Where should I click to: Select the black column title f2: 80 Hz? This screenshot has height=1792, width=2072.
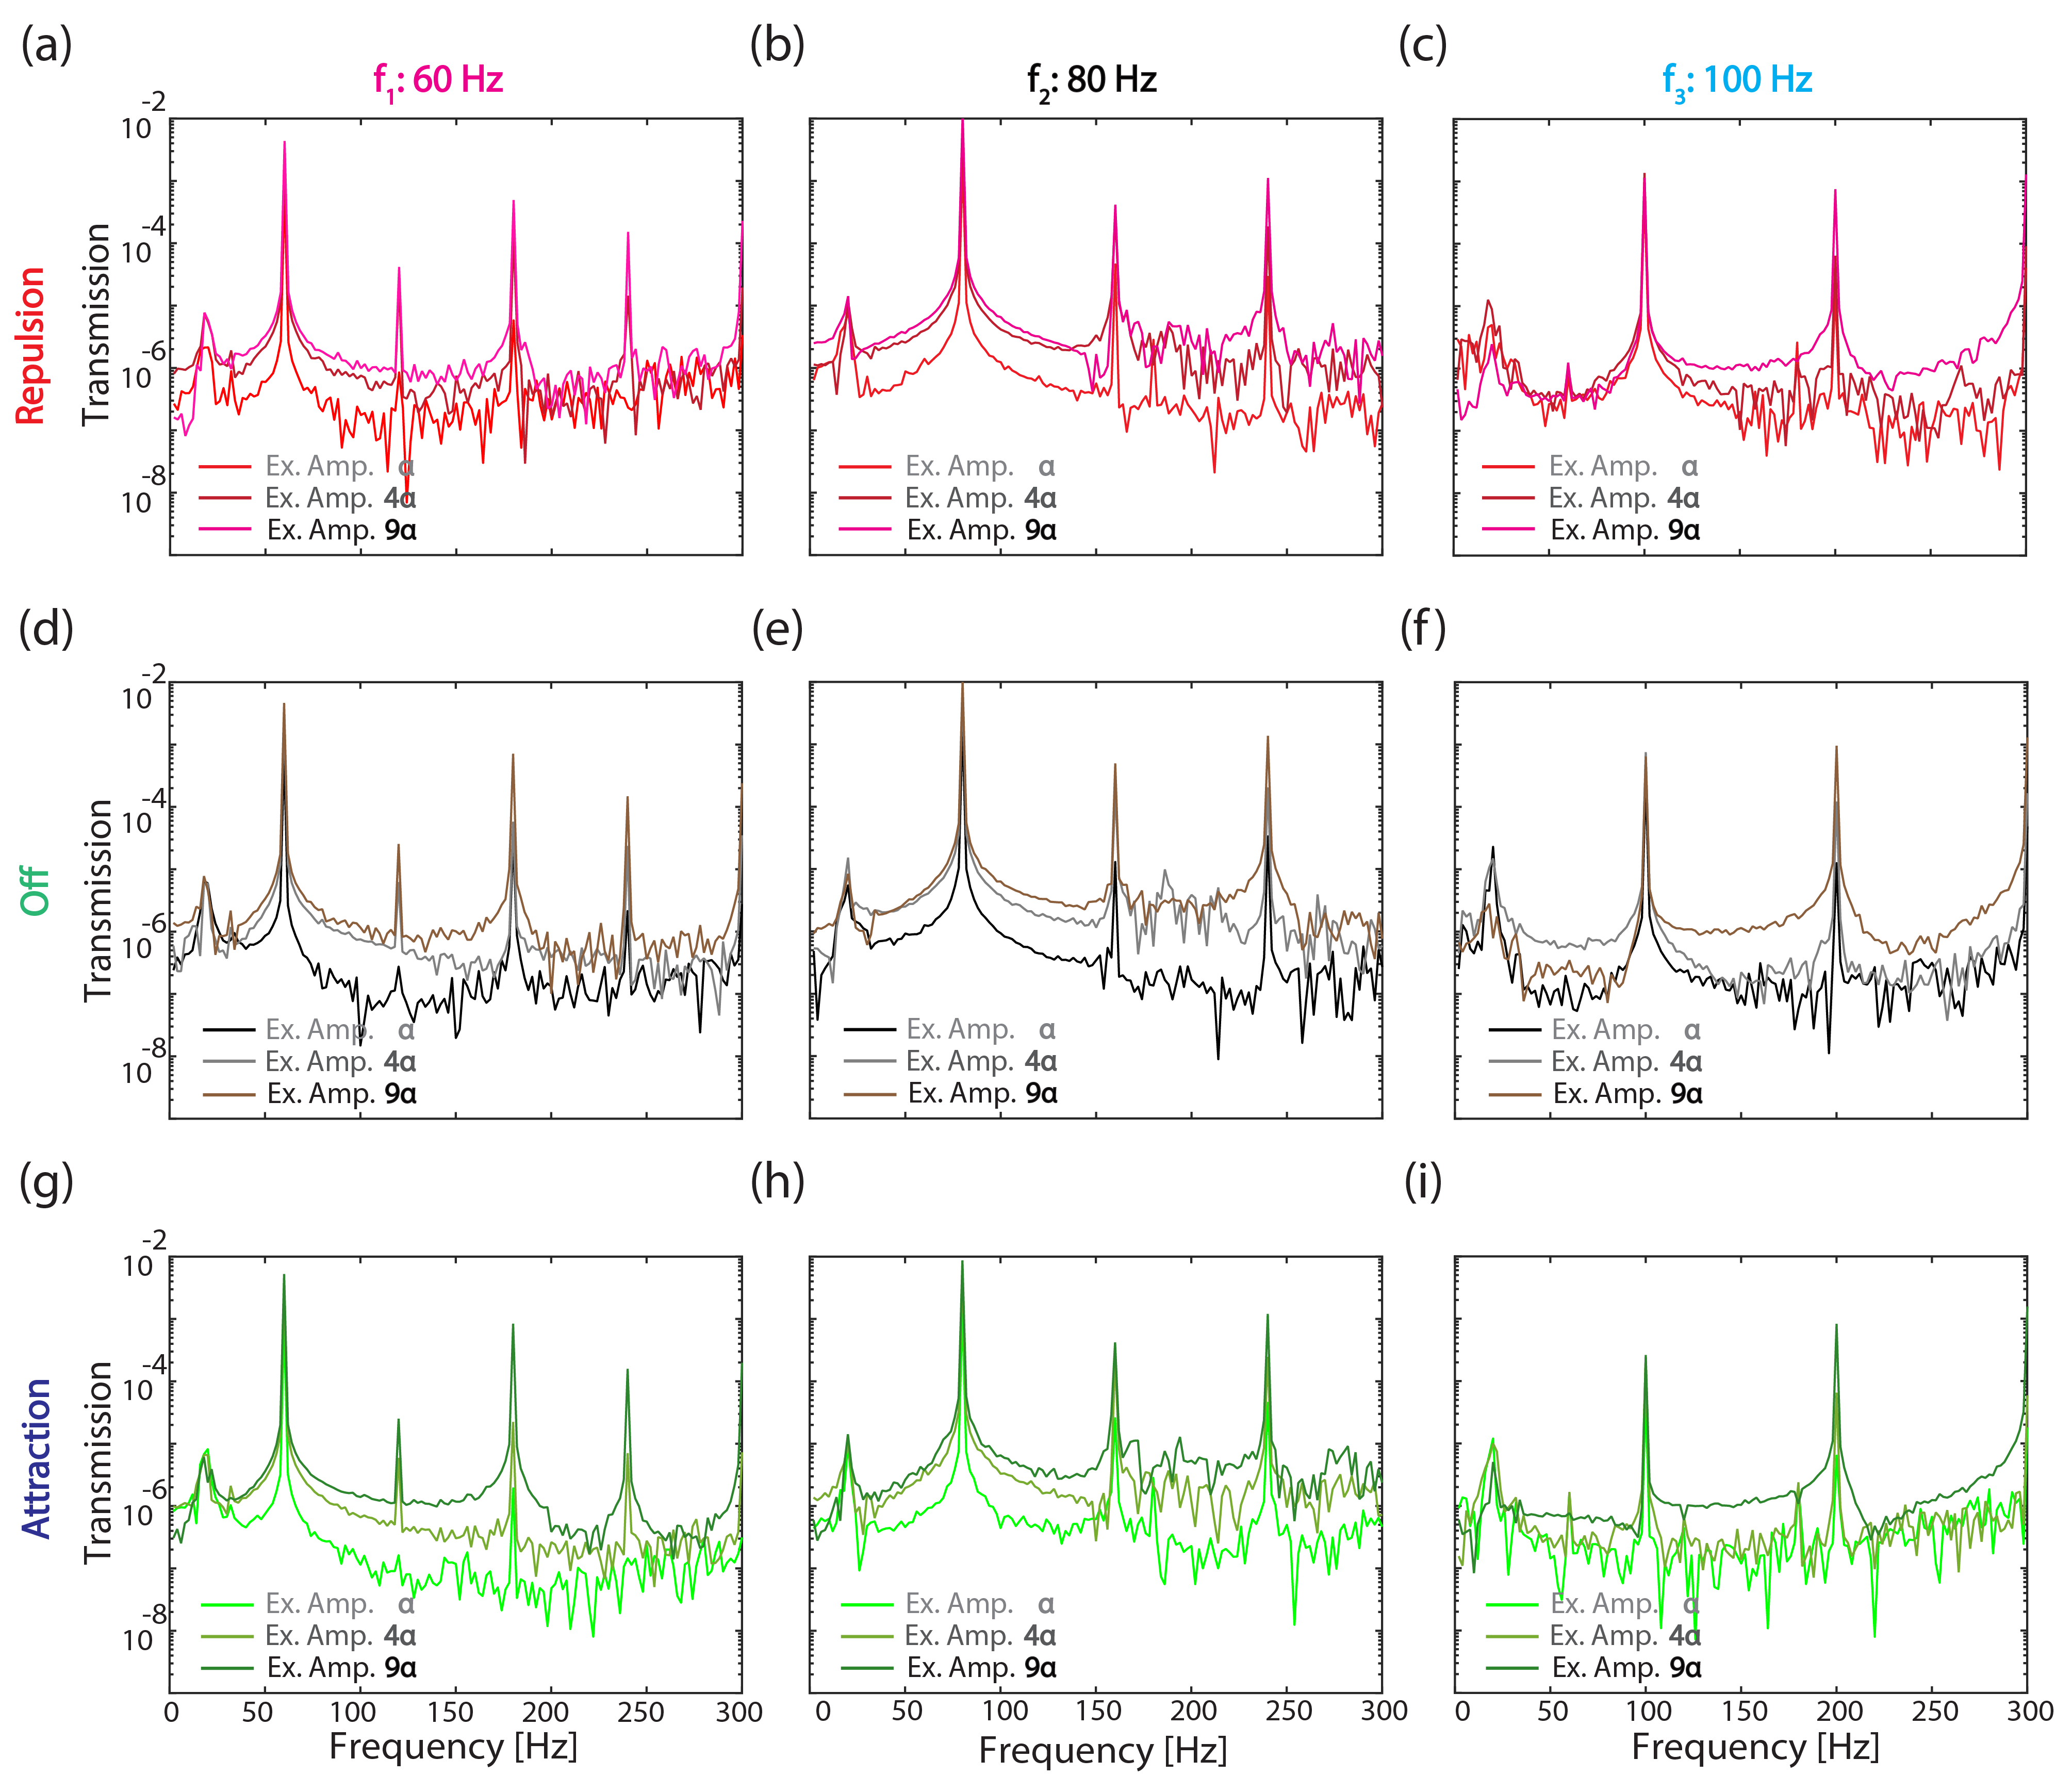(x=1092, y=81)
